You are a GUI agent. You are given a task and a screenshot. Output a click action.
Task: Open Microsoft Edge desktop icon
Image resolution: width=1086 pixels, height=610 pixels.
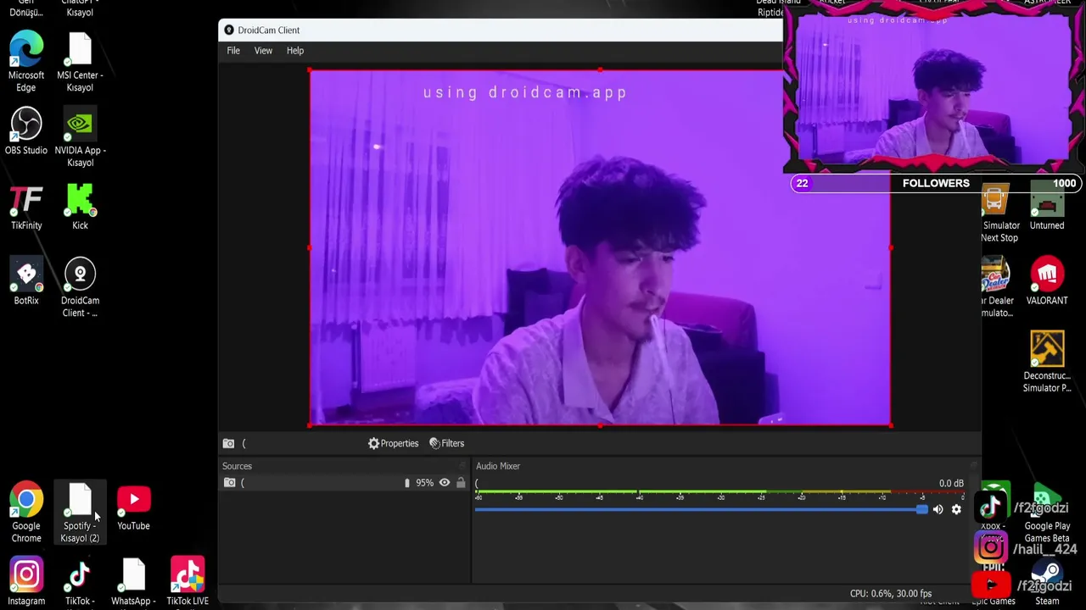point(26,61)
